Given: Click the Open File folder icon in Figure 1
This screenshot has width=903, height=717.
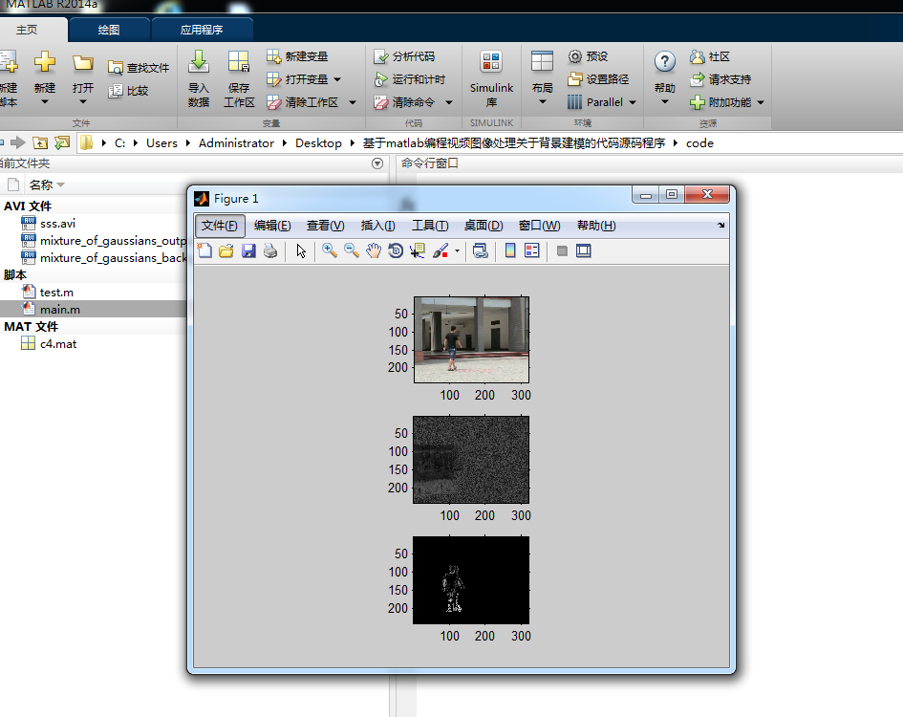Looking at the screenshot, I should [226, 250].
